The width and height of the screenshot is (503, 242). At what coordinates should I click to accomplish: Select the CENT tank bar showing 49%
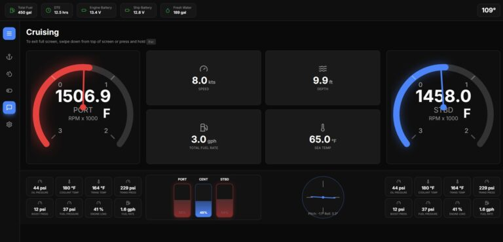[204, 200]
